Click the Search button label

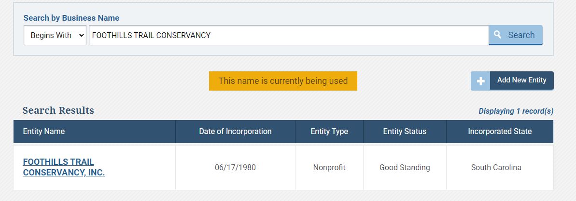[521, 35]
